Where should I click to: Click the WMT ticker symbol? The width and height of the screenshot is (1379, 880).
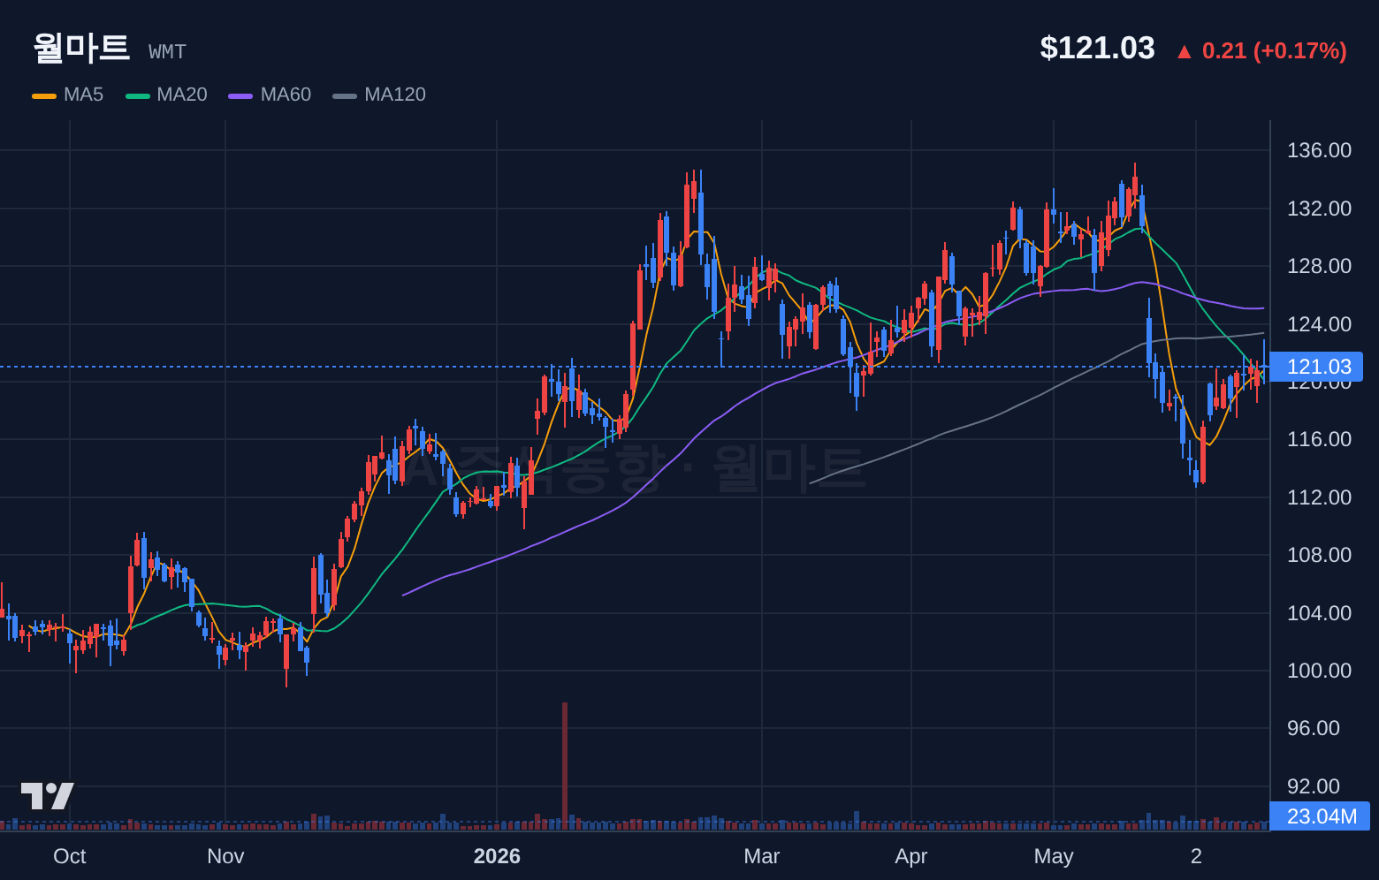(x=167, y=52)
